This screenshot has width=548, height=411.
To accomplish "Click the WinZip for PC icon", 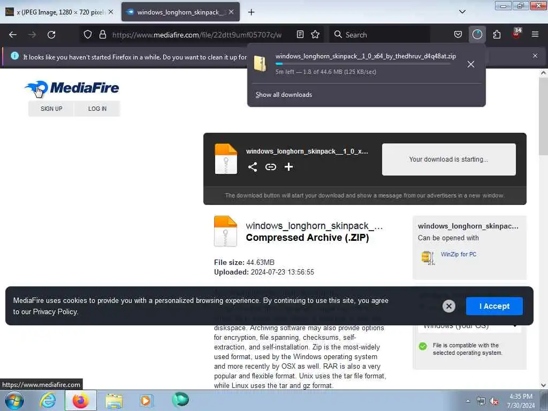I will tap(428, 257).
